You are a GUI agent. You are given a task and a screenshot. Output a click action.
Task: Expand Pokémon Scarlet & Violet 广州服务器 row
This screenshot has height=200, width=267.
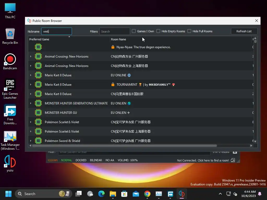(31, 122)
